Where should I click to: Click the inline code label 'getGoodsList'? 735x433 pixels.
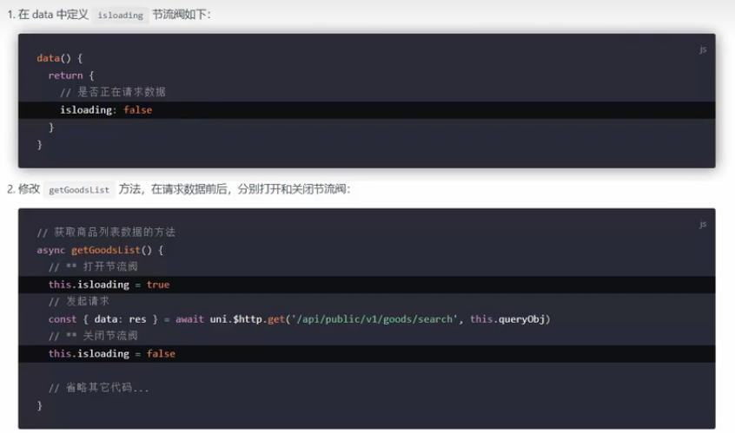click(79, 189)
